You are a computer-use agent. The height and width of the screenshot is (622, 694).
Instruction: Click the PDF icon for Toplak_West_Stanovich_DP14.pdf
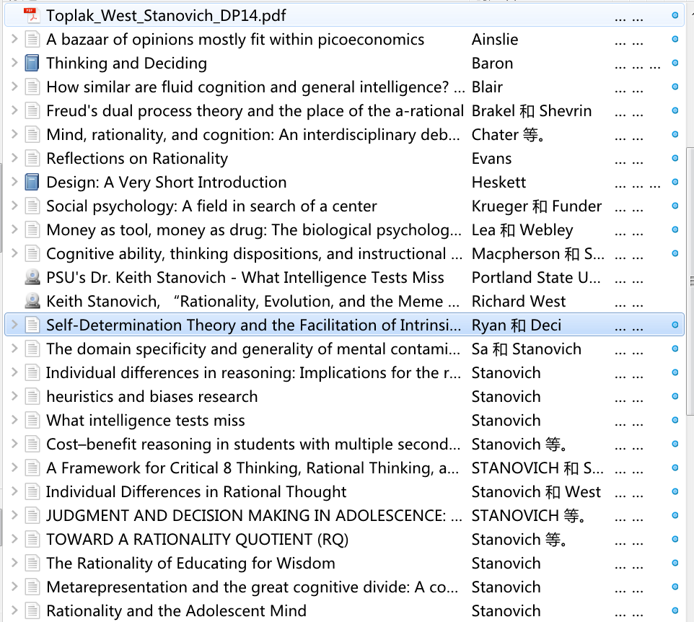[31, 15]
